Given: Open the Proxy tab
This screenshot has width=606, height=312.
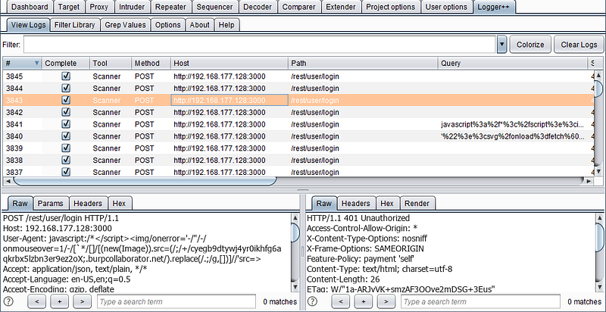Looking at the screenshot, I should click(x=99, y=7).
